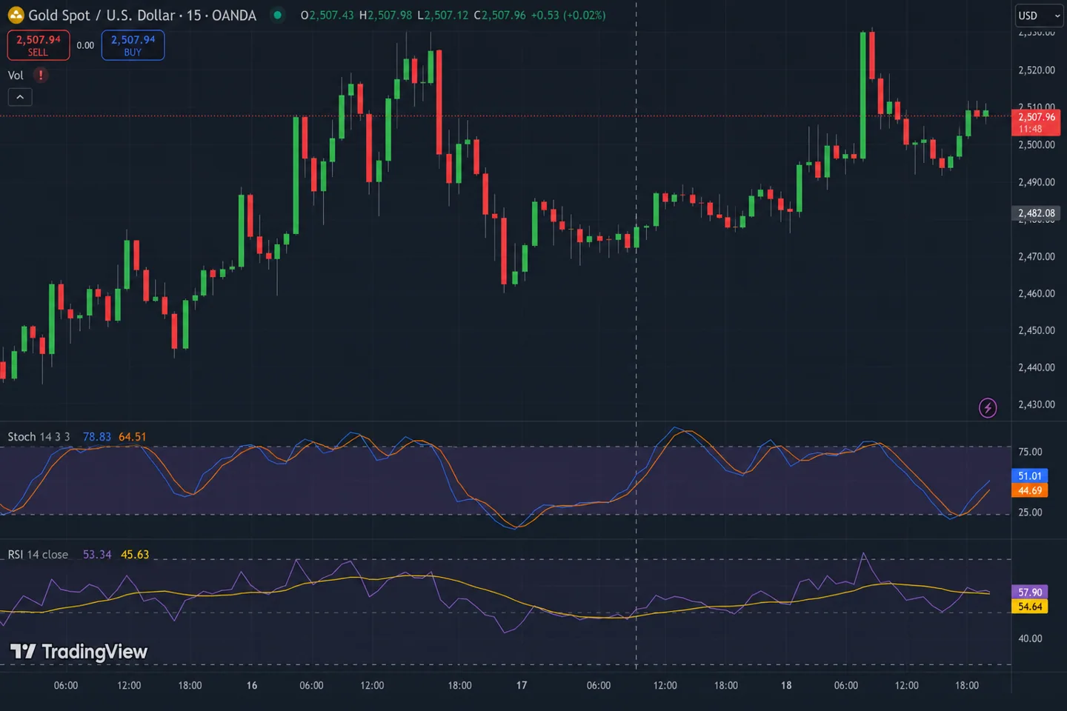1067x711 pixels.
Task: Click the 2,507.94 BUY button
Action: [133, 45]
